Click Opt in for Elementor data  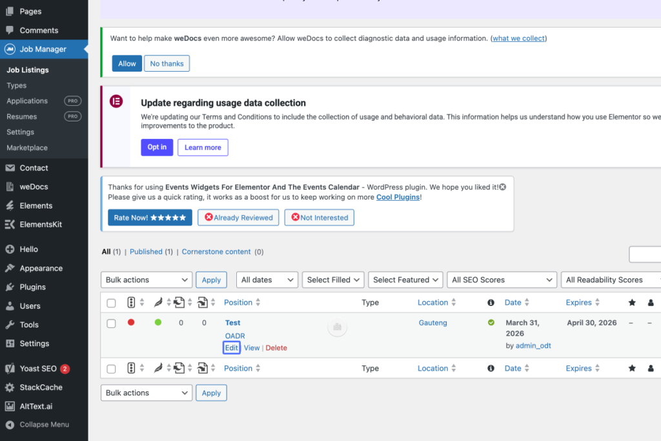[x=157, y=147]
